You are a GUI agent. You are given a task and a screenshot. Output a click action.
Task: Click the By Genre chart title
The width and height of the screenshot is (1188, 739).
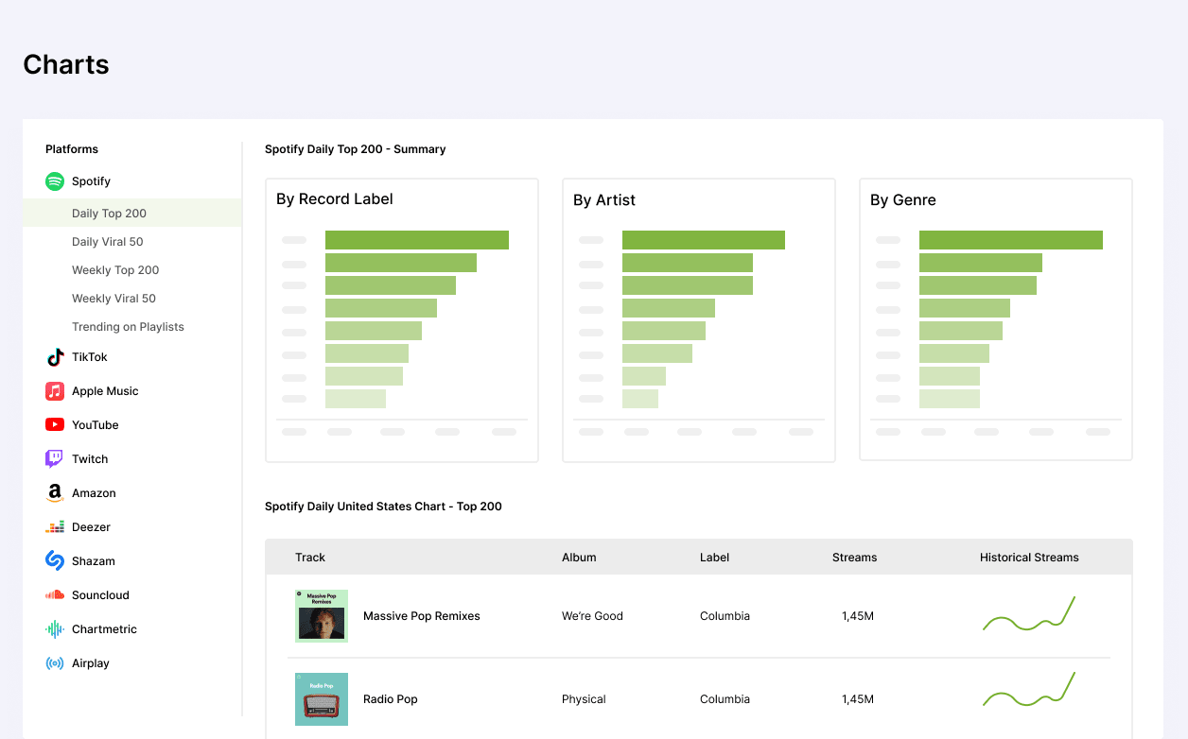coord(903,200)
